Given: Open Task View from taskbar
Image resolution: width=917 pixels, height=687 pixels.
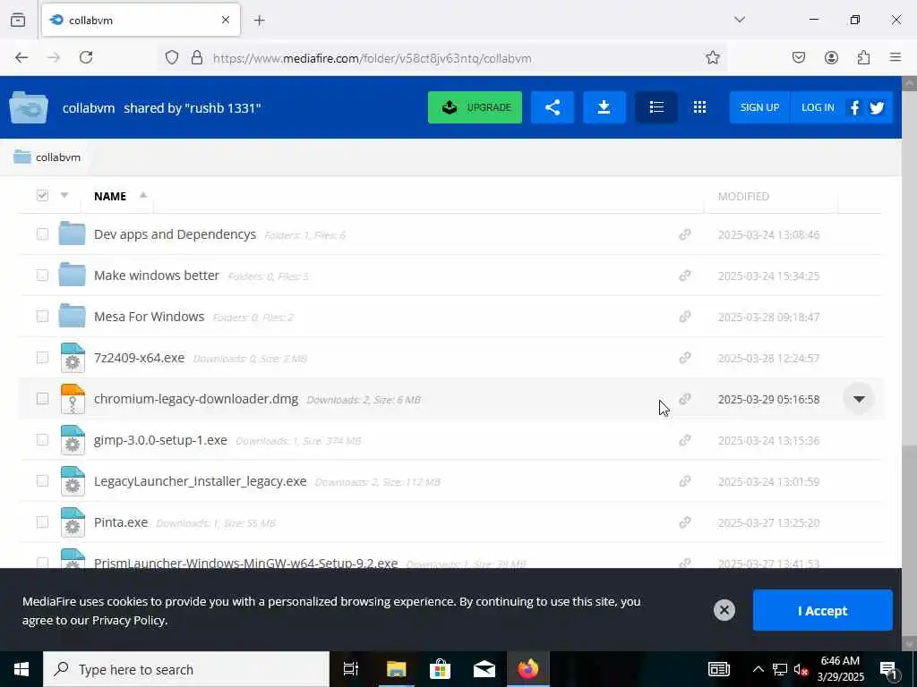Looking at the screenshot, I should pyautogui.click(x=351, y=669).
